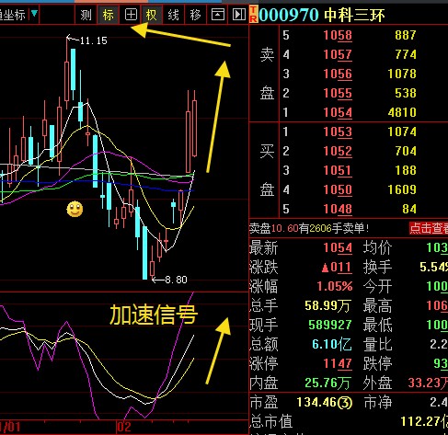Select the 线 drawing line tool
The width and height of the screenshot is (448, 435).
coord(173,15)
